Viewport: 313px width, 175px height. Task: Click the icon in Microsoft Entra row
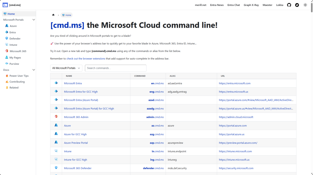coord(56,83)
